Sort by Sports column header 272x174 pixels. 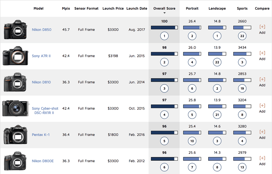242,8
